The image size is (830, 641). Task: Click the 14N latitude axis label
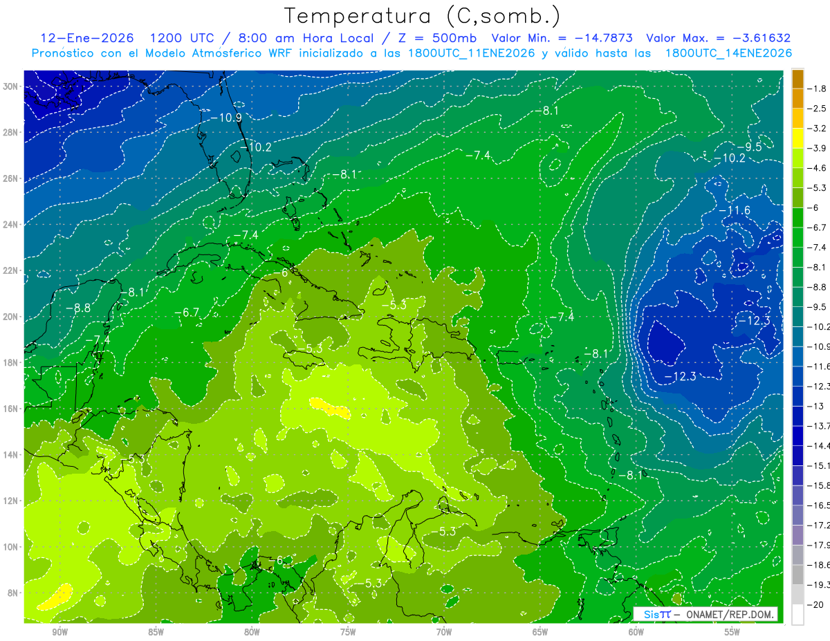click(11, 454)
